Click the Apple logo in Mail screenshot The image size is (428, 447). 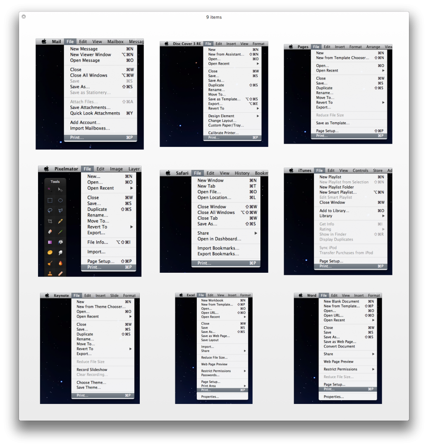44,42
